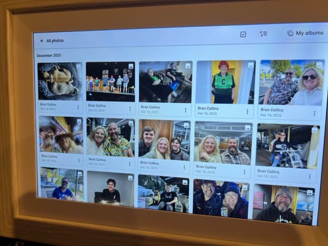Screen dimensions: 328x246
Task: Open the outdoor couple with sunglasses photo
Action: point(291,83)
